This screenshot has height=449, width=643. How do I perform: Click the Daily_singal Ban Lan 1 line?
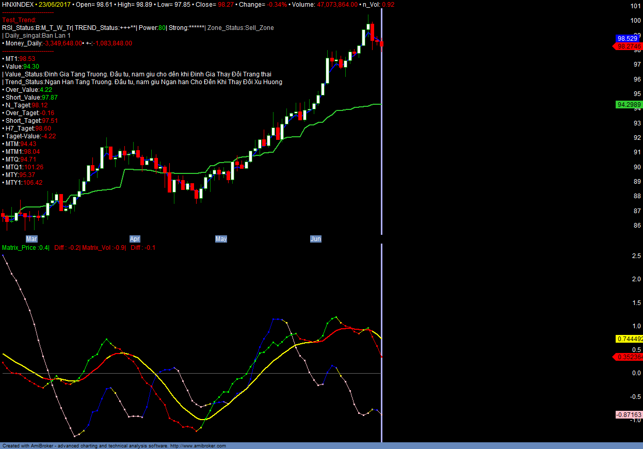click(x=37, y=36)
